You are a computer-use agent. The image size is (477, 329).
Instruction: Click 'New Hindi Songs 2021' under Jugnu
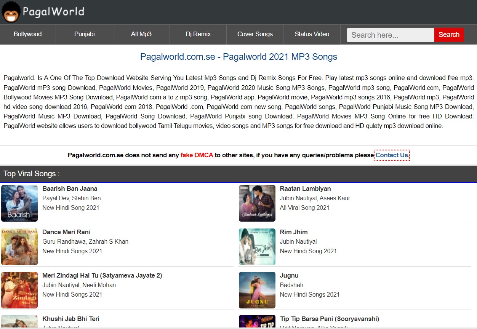point(310,294)
